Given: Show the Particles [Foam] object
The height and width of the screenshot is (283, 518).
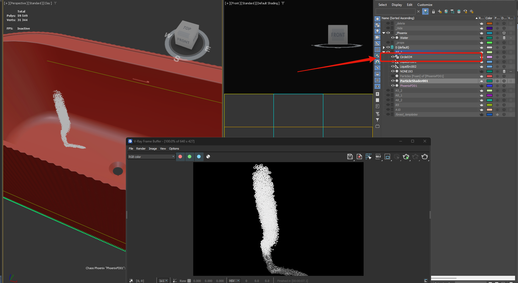Looking at the screenshot, I should pos(393,76).
